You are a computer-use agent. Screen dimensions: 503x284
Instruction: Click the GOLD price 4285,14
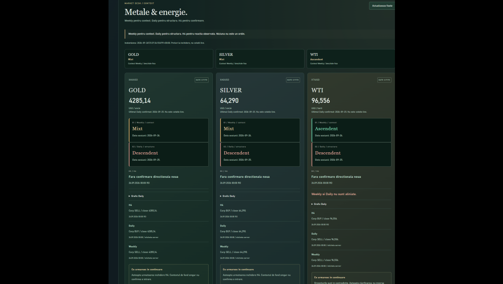click(140, 101)
